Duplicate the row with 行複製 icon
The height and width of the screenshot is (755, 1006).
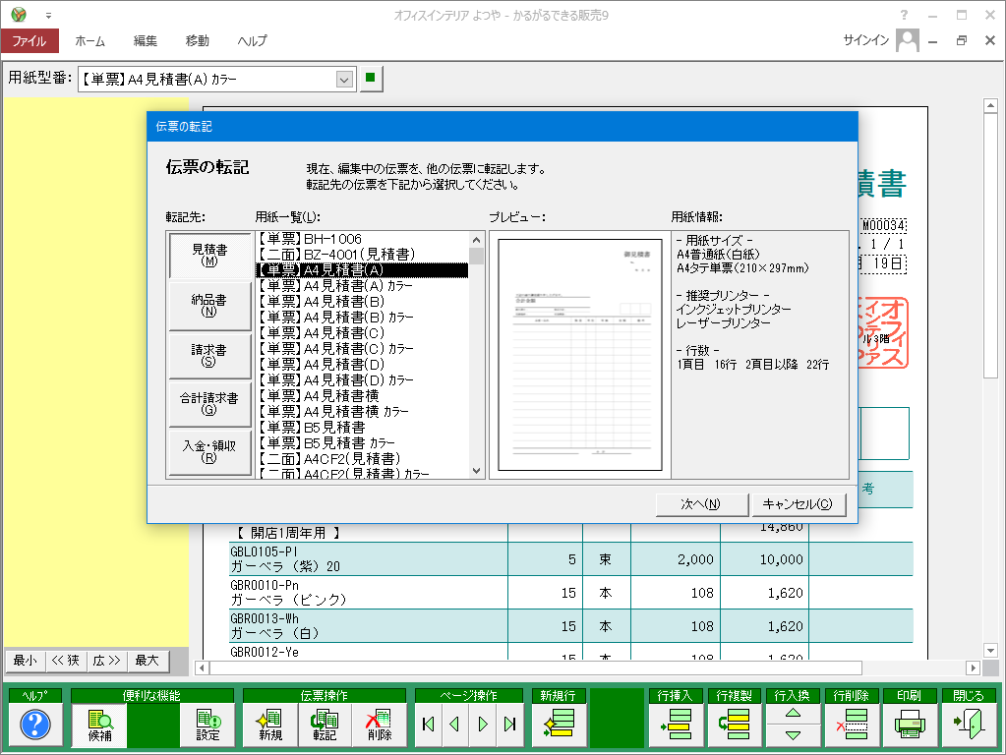pyautogui.click(x=735, y=725)
